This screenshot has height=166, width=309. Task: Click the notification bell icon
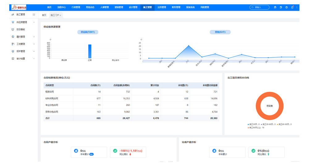[292, 7]
